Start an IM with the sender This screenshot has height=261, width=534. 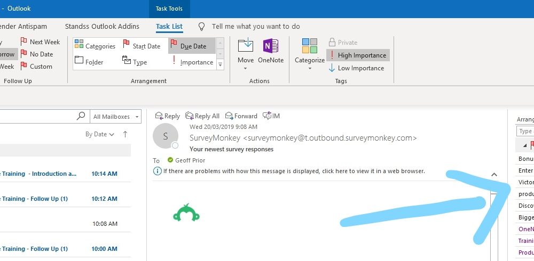pyautogui.click(x=271, y=116)
